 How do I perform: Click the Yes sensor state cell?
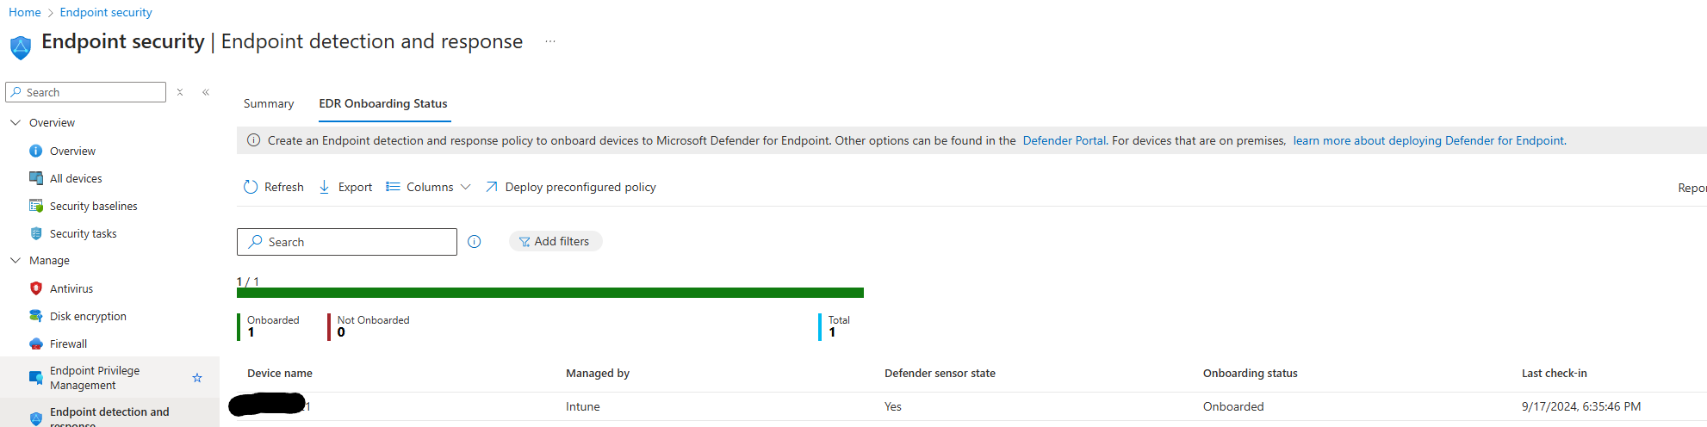[893, 406]
